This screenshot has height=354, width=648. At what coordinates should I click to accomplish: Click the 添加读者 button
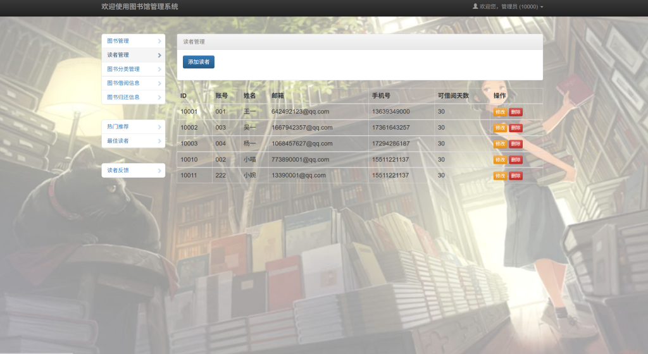198,62
